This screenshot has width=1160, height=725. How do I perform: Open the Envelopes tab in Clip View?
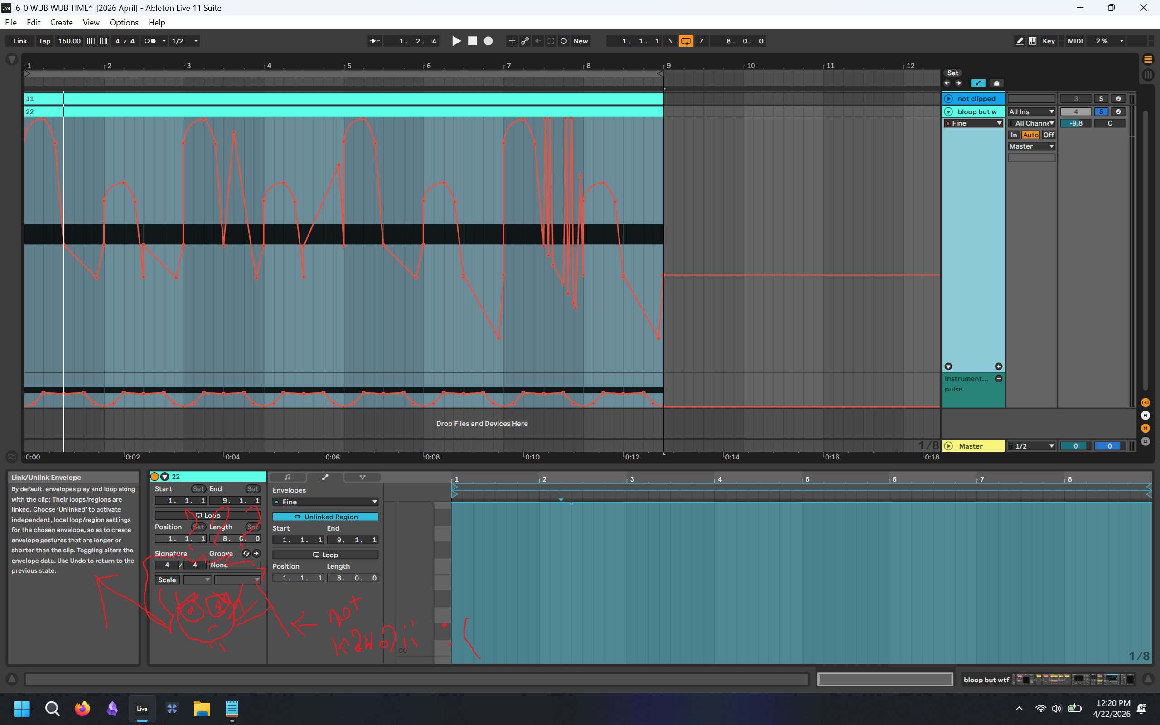(325, 477)
